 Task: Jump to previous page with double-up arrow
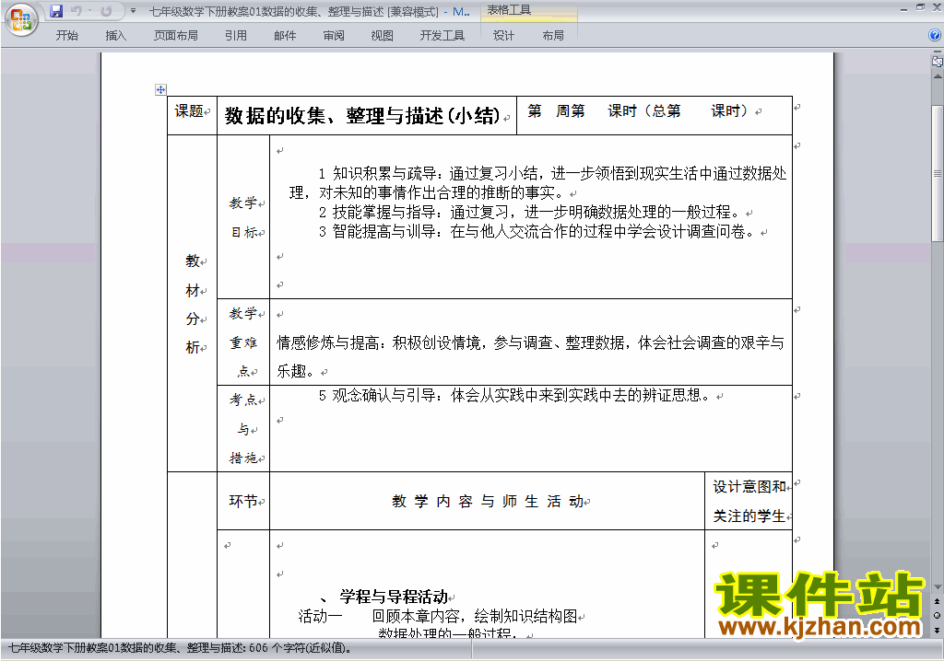(x=938, y=601)
